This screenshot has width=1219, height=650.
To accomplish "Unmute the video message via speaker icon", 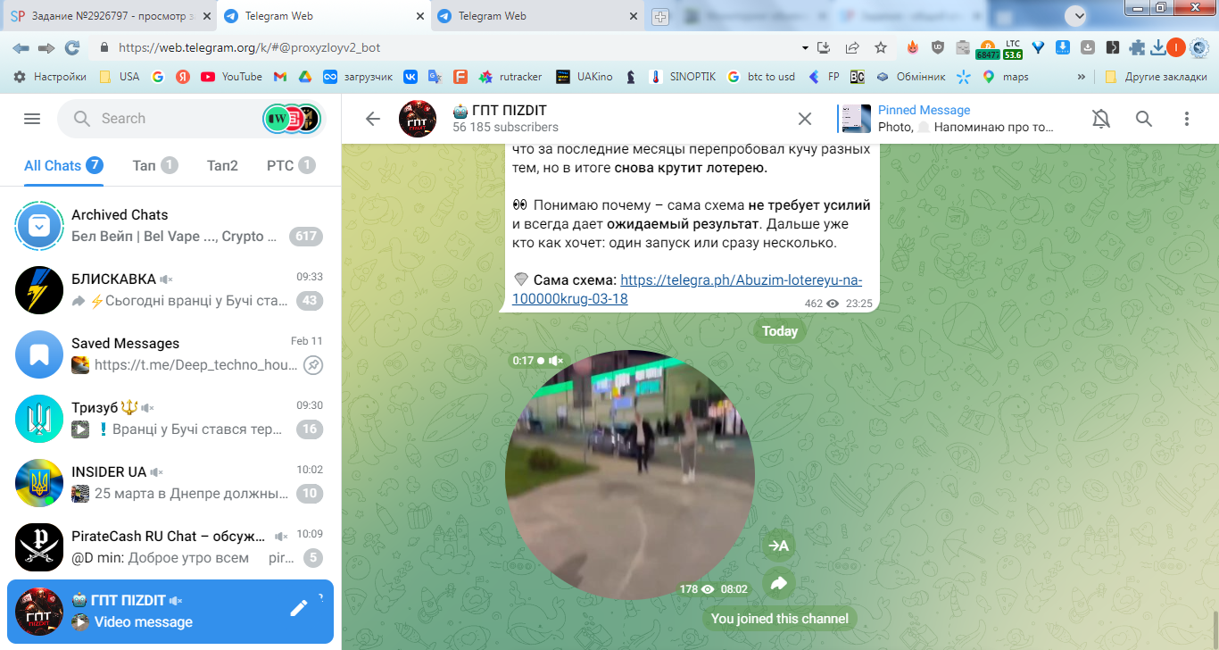I will point(556,361).
